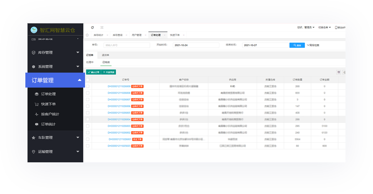Image resolution: width=373 pixels, height=194 pixels.
Task: Expand the 库存管理 sidebar menu arrow
Action: click(x=78, y=53)
